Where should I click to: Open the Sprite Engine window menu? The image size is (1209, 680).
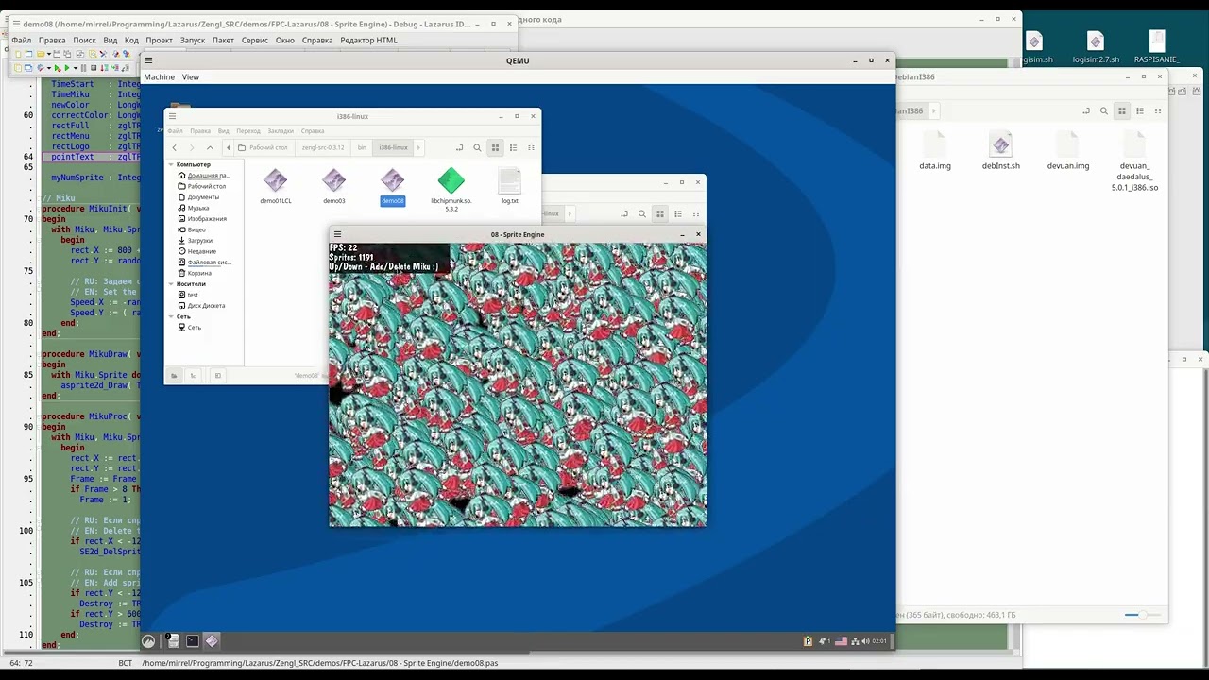pyautogui.click(x=337, y=234)
